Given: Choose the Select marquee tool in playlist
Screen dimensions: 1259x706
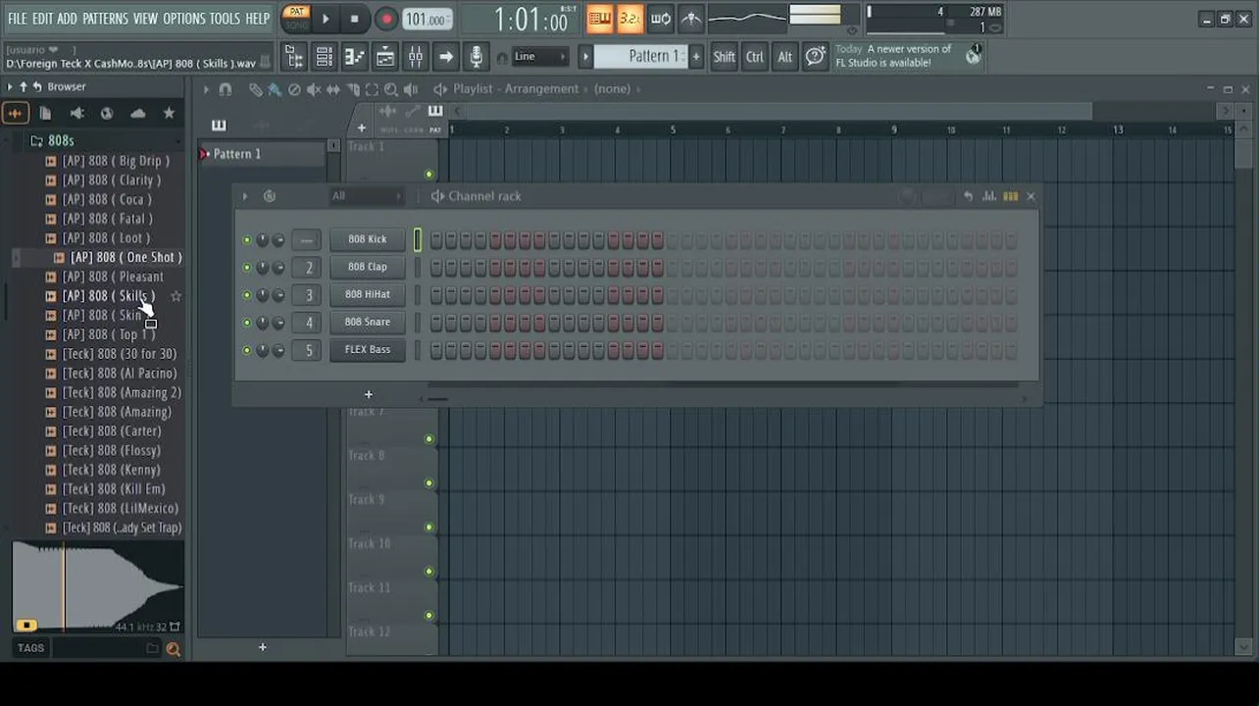Looking at the screenshot, I should [x=372, y=89].
